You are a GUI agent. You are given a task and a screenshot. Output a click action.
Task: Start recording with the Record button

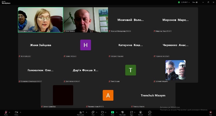coord(141,112)
